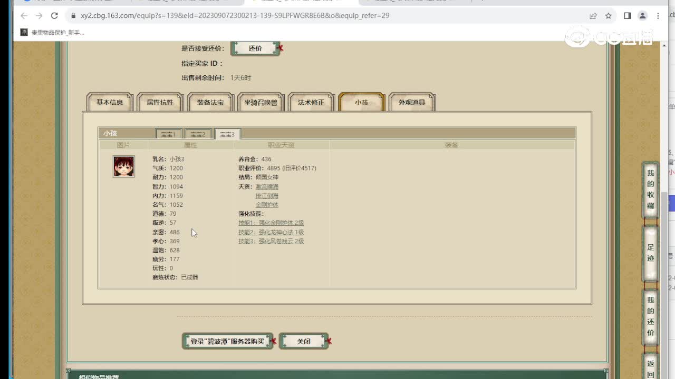Image resolution: width=675 pixels, height=379 pixels.
Task: Reload the current page
Action: point(54,16)
